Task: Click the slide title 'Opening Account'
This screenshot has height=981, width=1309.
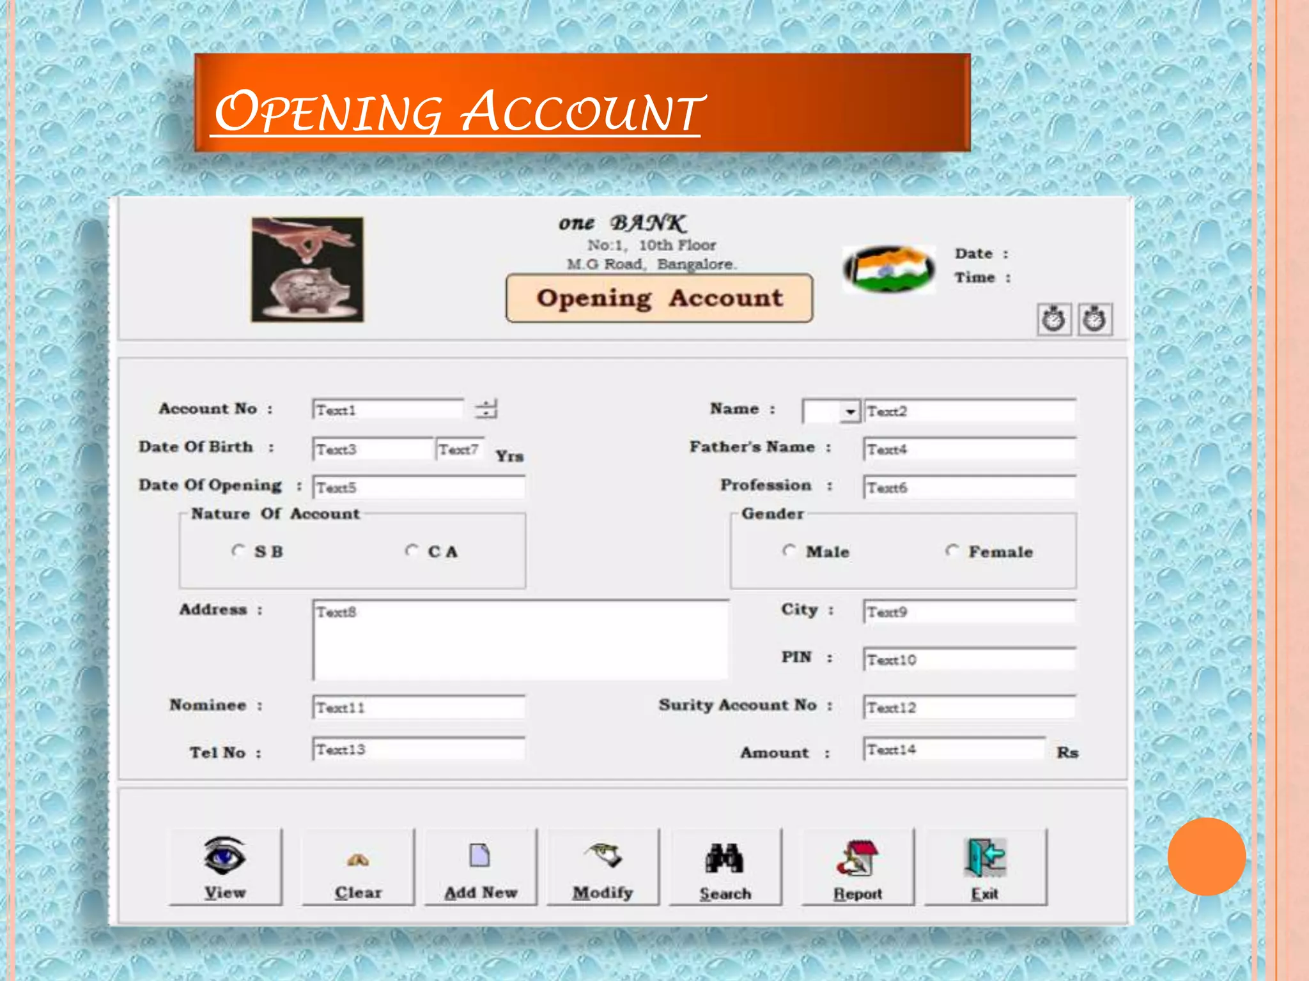Action: 458,112
